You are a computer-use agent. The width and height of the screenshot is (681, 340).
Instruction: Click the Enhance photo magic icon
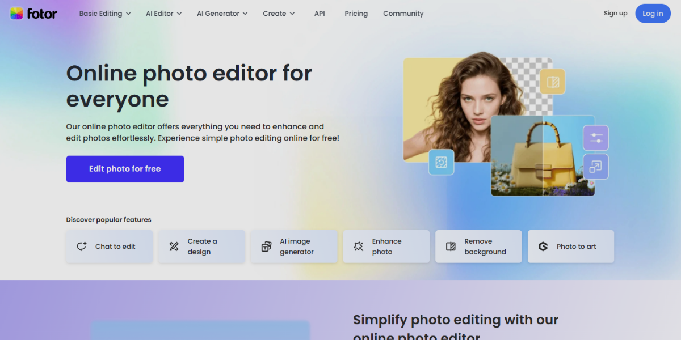(359, 246)
